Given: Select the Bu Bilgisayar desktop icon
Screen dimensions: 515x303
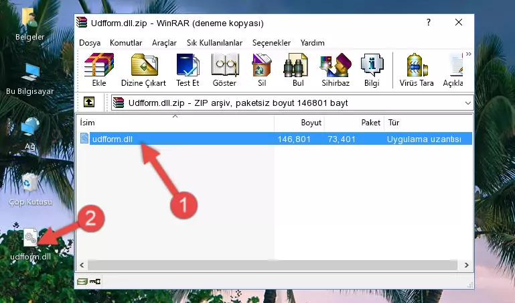Looking at the screenshot, I should tap(30, 79).
